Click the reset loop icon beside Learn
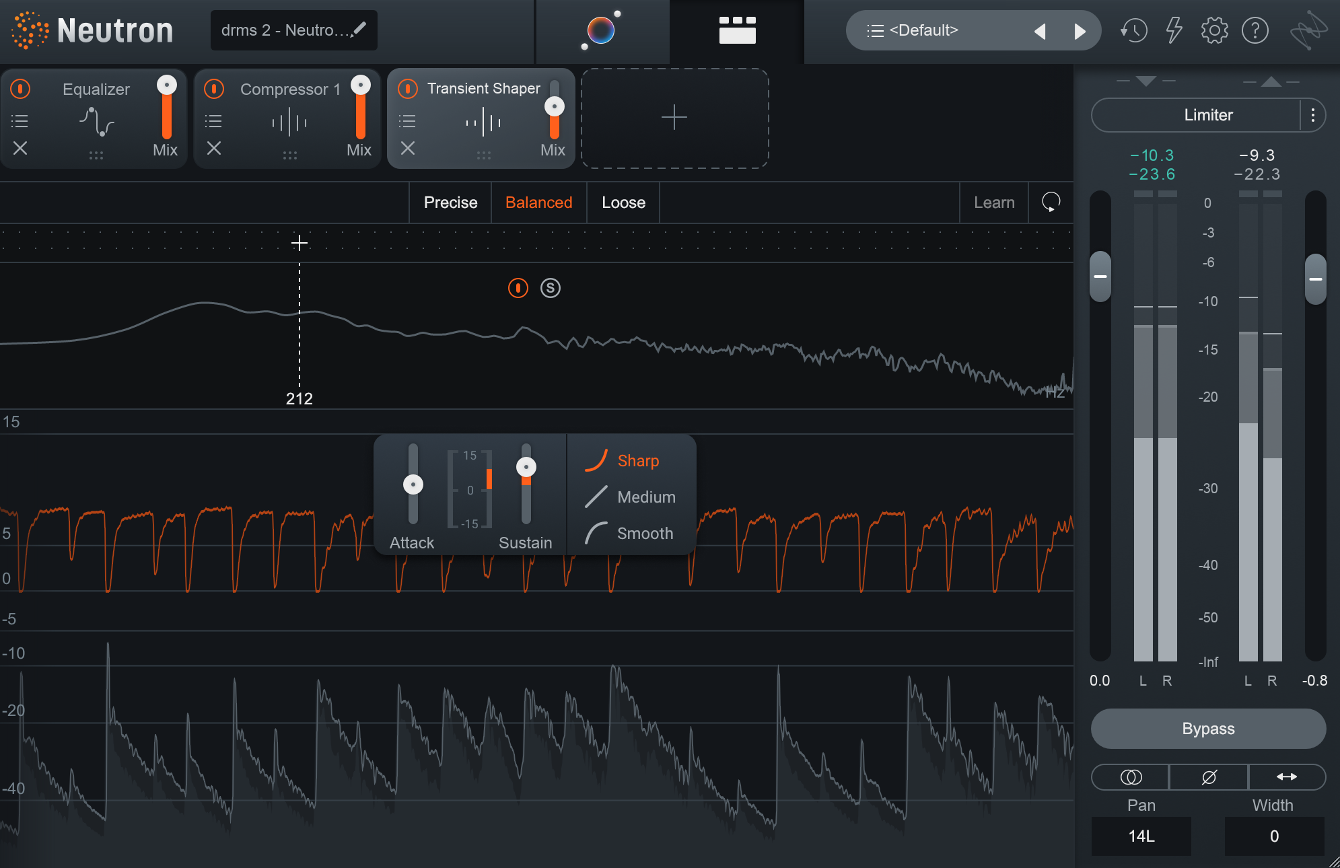The image size is (1340, 868). coord(1051,202)
